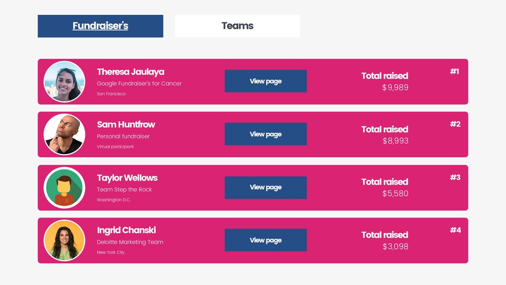The image size is (506, 285).
Task: Switch to the Teams tab
Action: [238, 26]
